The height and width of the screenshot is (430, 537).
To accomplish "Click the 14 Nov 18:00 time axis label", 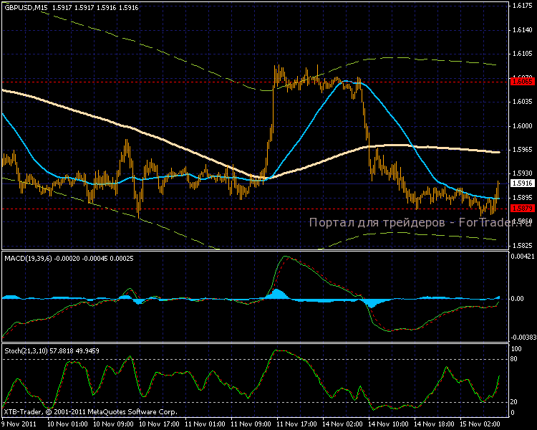I will point(435,424).
